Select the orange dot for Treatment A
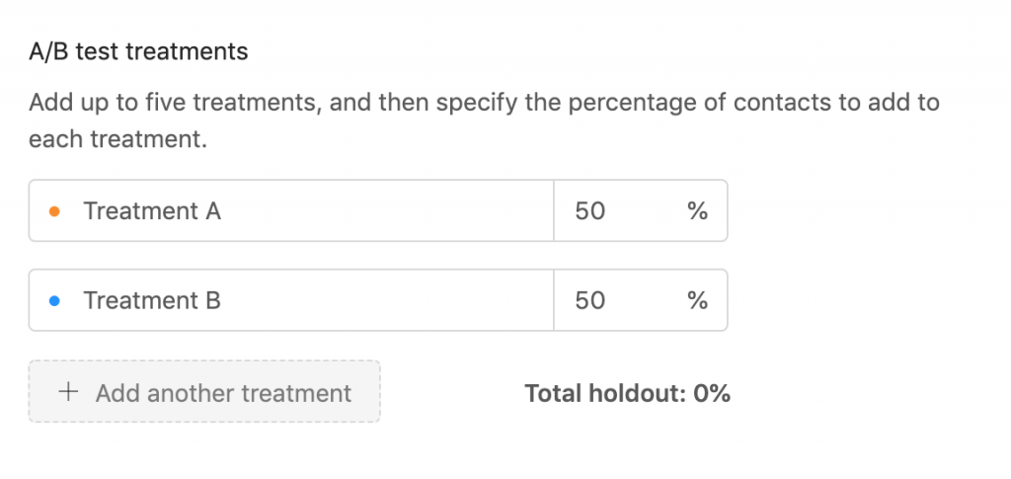This screenshot has width=1011, height=479. click(55, 210)
